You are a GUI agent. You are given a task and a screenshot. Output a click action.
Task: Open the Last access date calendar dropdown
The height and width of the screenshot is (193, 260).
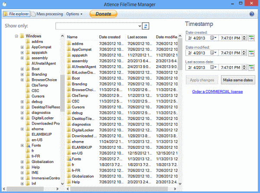(213, 67)
